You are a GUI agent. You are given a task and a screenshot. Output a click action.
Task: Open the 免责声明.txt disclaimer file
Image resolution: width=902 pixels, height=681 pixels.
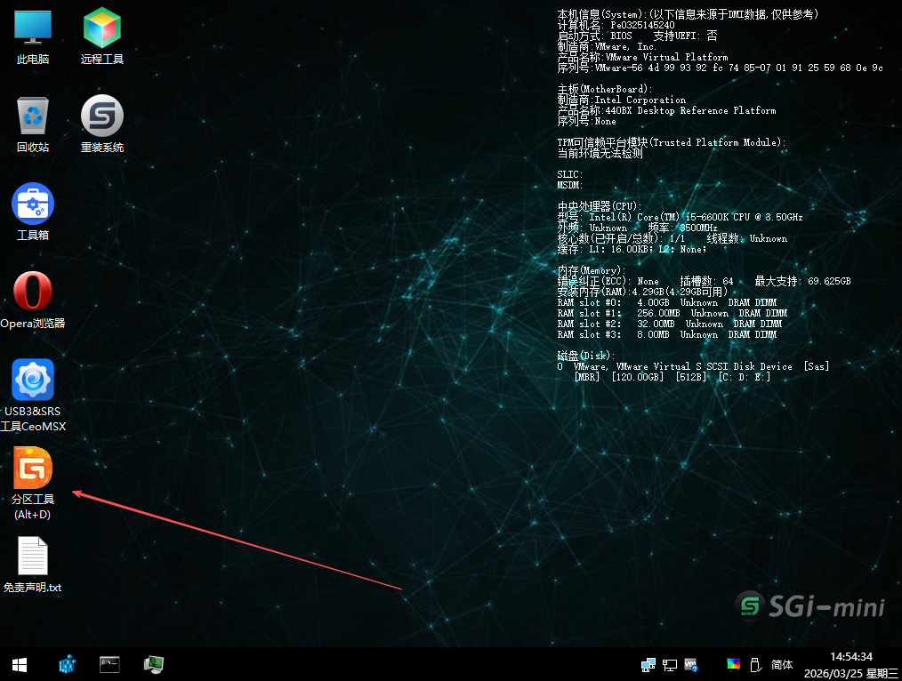point(32,556)
